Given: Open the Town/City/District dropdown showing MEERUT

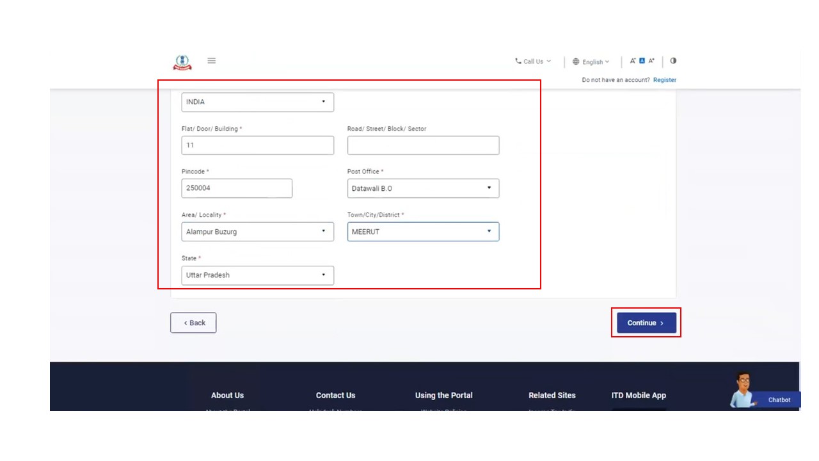Looking at the screenshot, I should [x=423, y=232].
